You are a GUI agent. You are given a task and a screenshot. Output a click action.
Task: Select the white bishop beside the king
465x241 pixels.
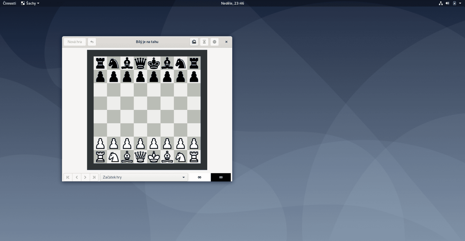click(167, 157)
